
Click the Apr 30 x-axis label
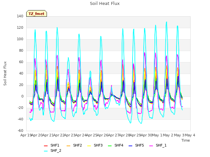146,135
